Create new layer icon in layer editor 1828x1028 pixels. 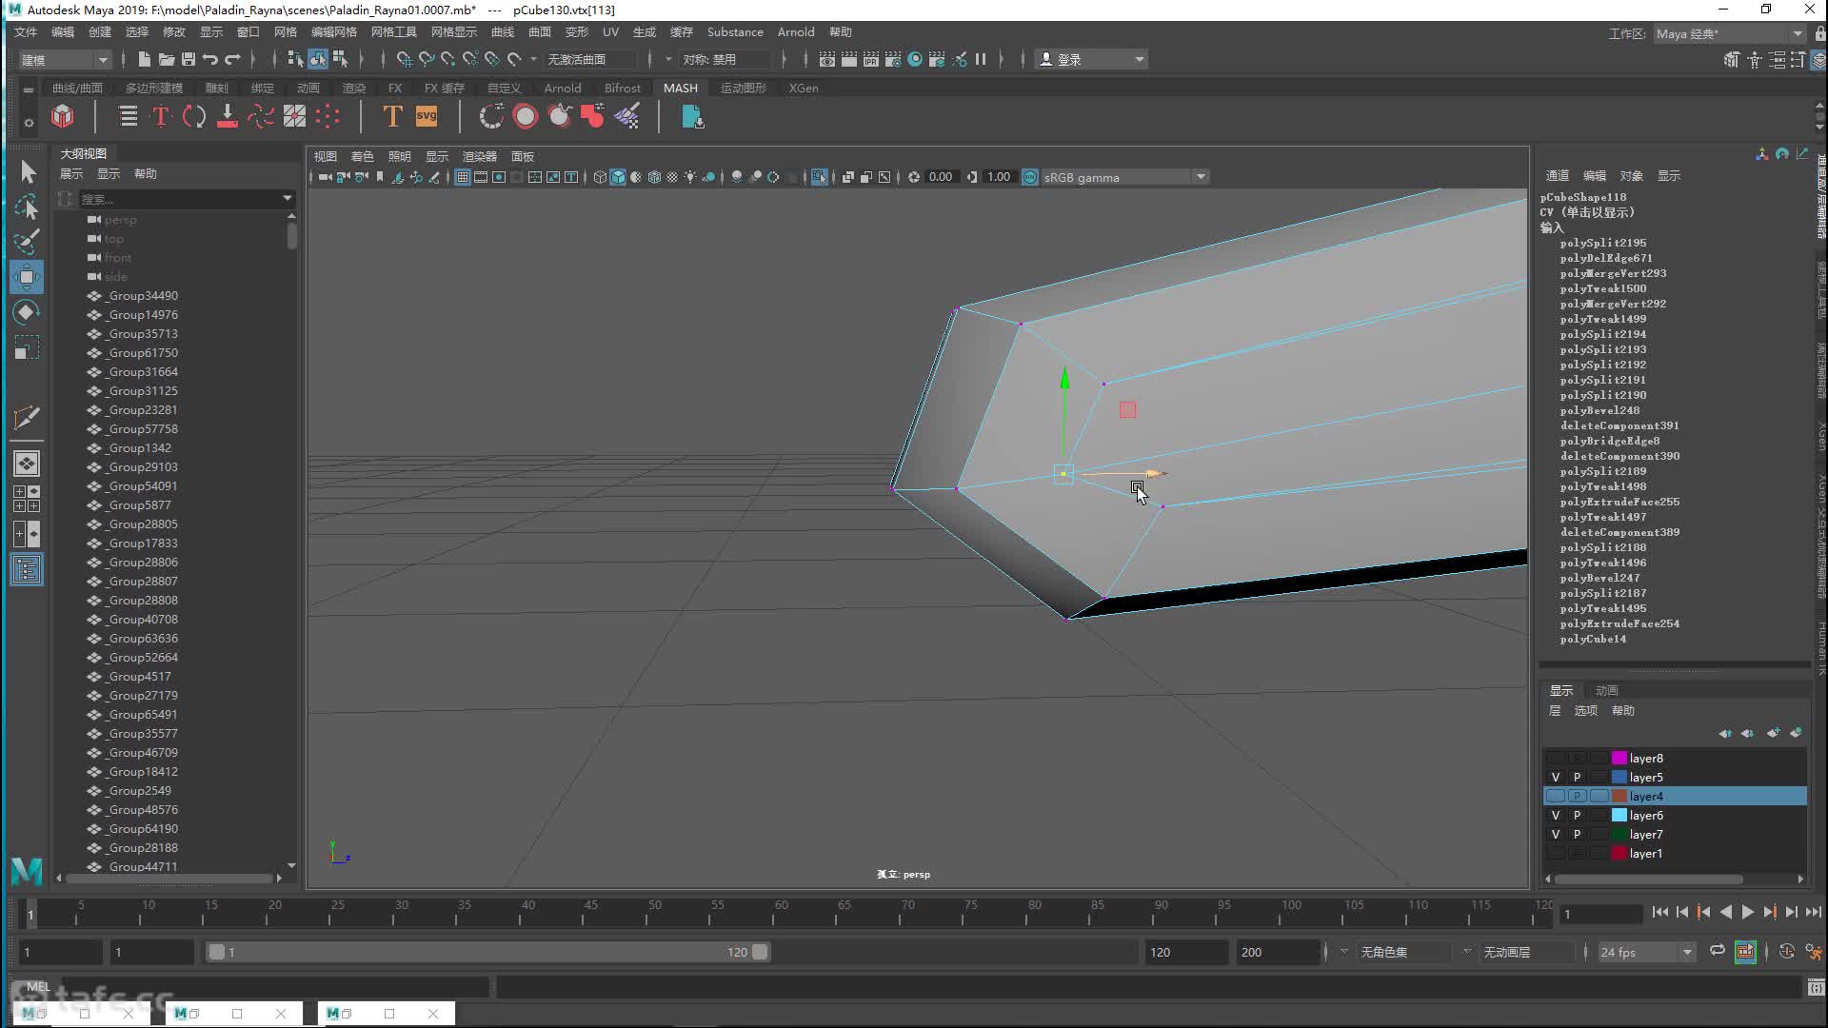pos(1773,733)
